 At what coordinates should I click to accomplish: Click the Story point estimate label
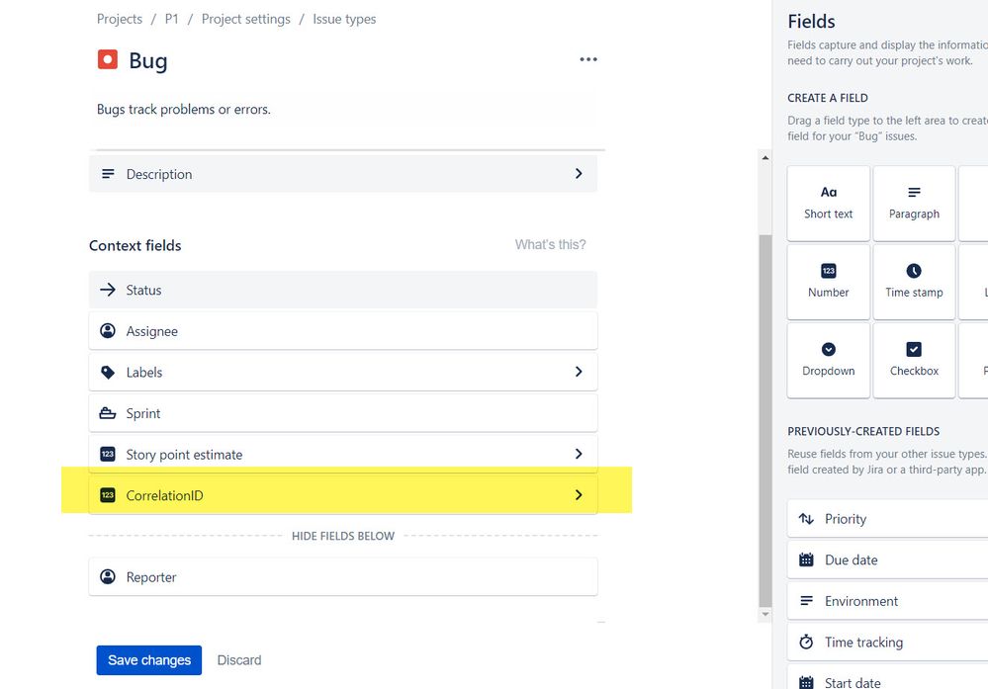184,455
